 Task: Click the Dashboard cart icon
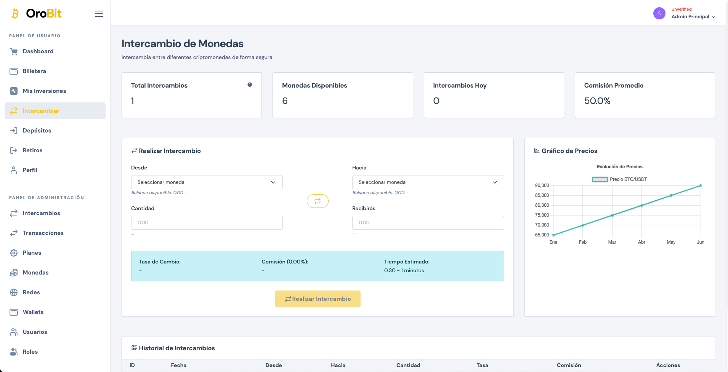(14, 51)
